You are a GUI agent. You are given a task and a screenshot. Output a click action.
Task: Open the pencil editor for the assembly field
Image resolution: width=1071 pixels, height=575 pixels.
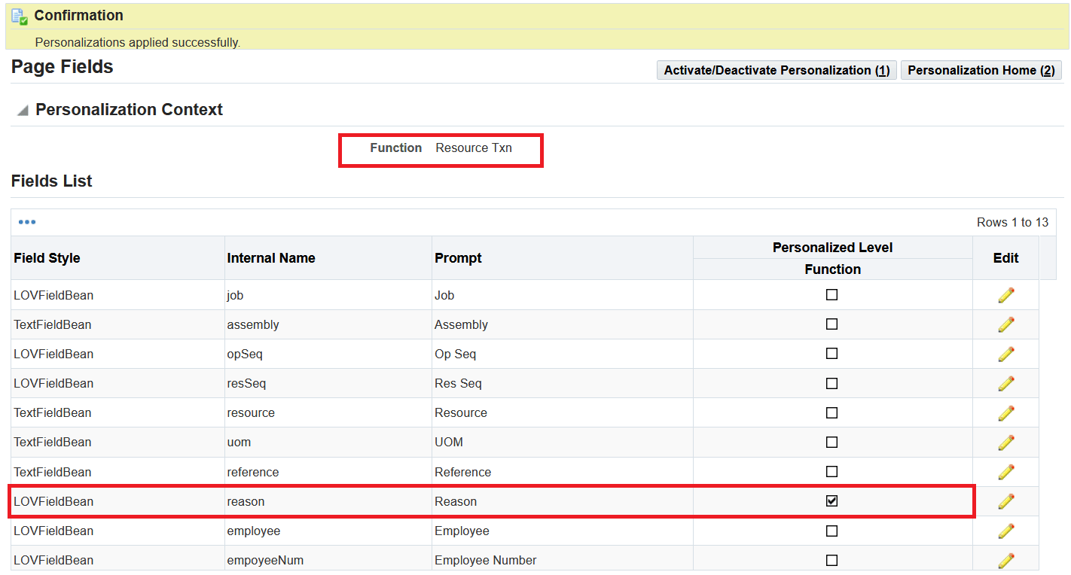pos(1005,324)
